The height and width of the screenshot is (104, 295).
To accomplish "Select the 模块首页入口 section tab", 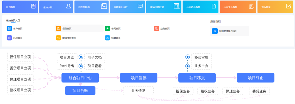I will pos(13,20).
